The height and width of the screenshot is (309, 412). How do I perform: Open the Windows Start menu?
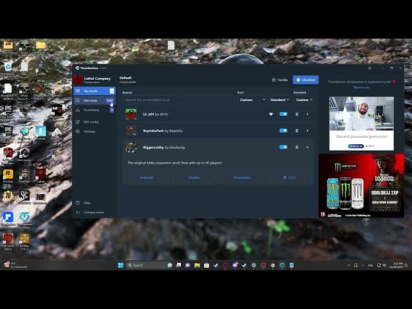[120, 265]
